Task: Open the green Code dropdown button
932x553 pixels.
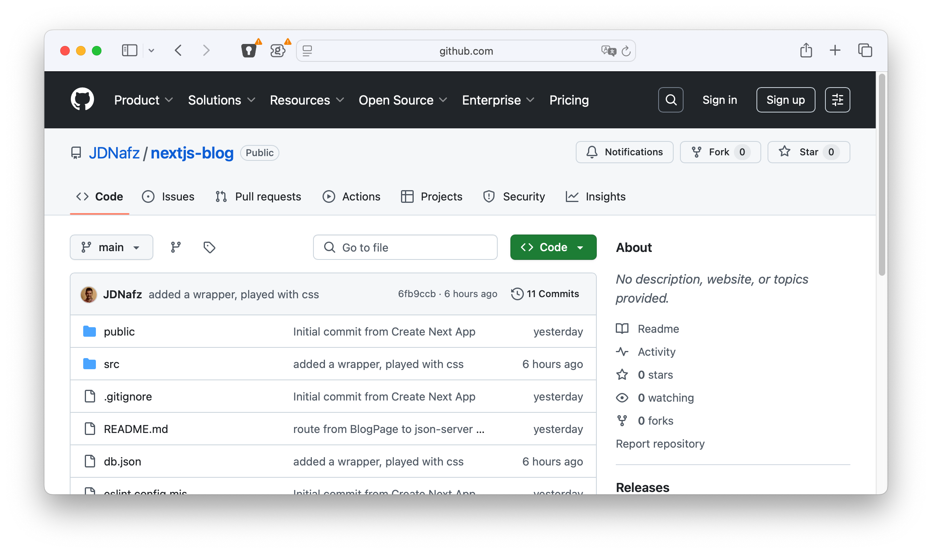Action: [553, 247]
